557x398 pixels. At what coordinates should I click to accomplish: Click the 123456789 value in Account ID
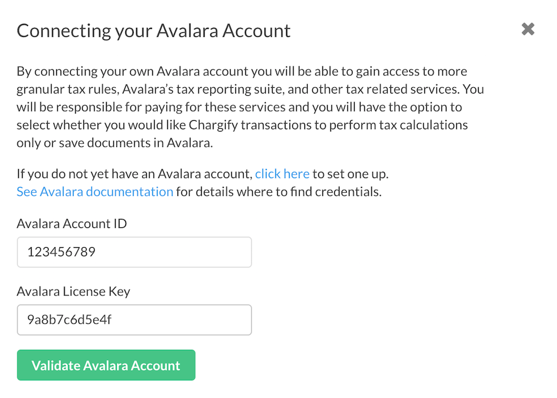pos(61,252)
